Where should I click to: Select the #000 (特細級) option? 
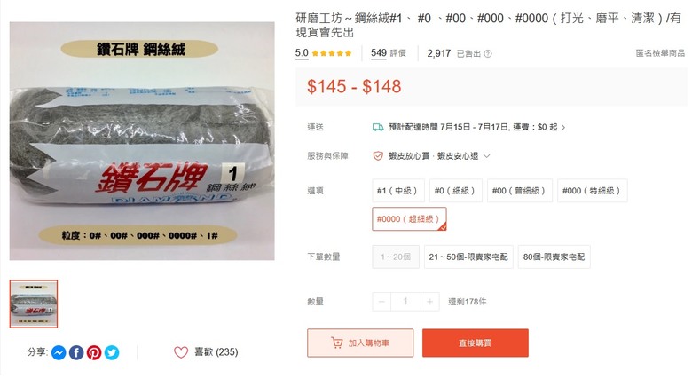tap(593, 191)
